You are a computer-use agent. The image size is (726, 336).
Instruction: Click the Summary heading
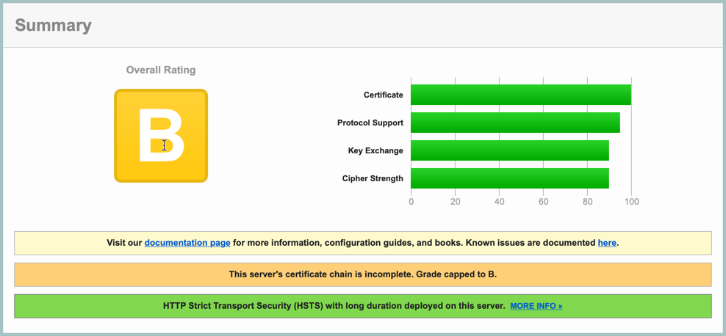53,26
